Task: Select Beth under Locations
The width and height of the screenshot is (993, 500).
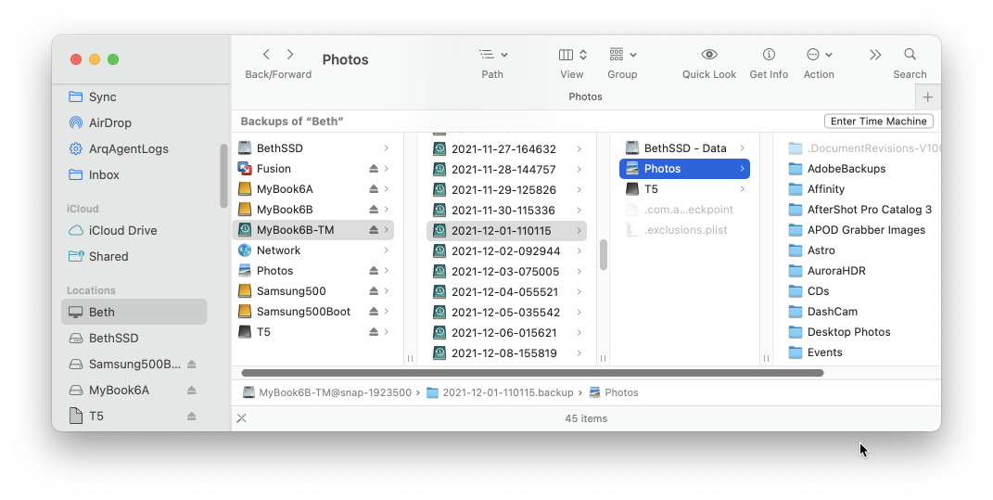Action: point(134,312)
